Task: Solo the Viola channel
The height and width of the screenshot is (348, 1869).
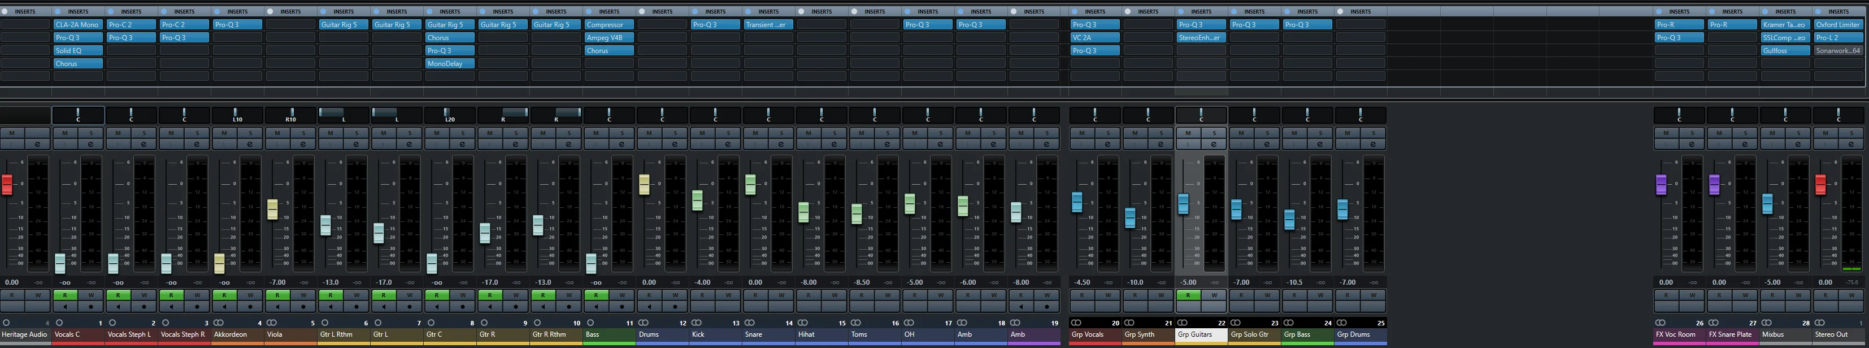Action: coord(303,133)
